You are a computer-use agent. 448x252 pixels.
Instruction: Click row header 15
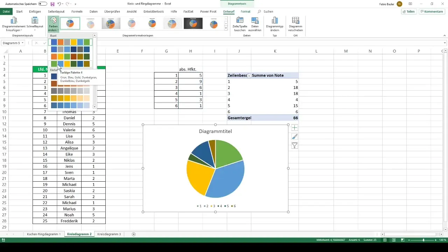(4, 142)
